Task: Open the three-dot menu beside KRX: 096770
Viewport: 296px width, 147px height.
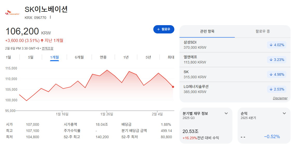Action: 50,17
